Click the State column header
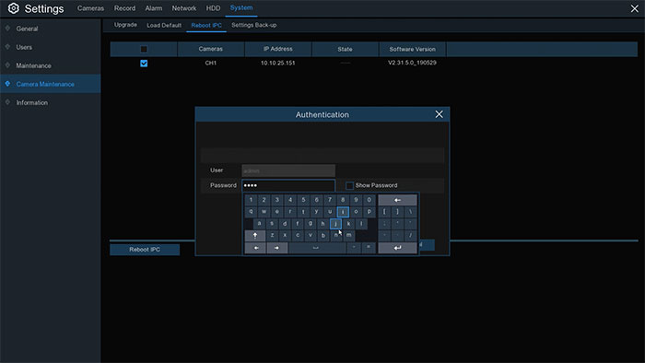645x363 pixels. click(345, 49)
